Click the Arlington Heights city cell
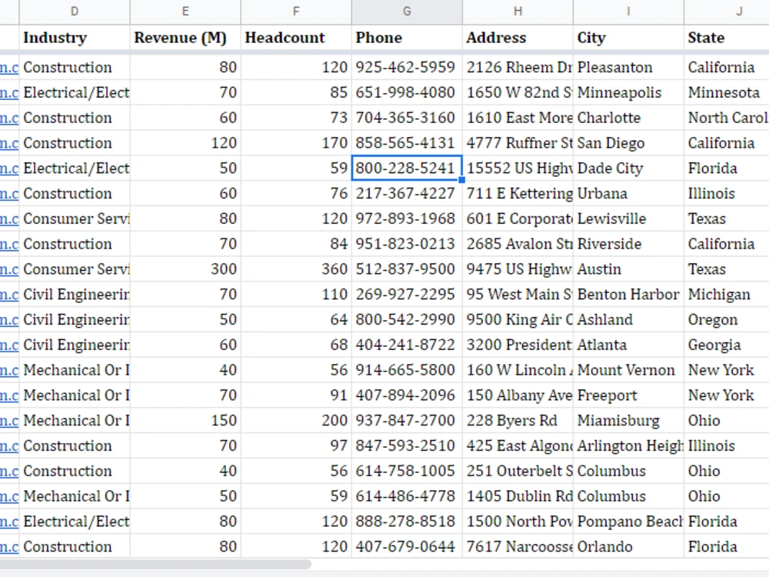Image resolution: width=769 pixels, height=577 pixels. point(628,445)
